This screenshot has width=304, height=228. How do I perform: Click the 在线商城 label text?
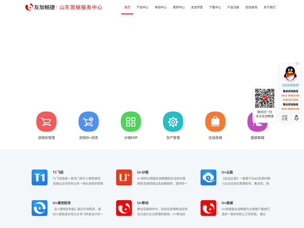coord(215,138)
